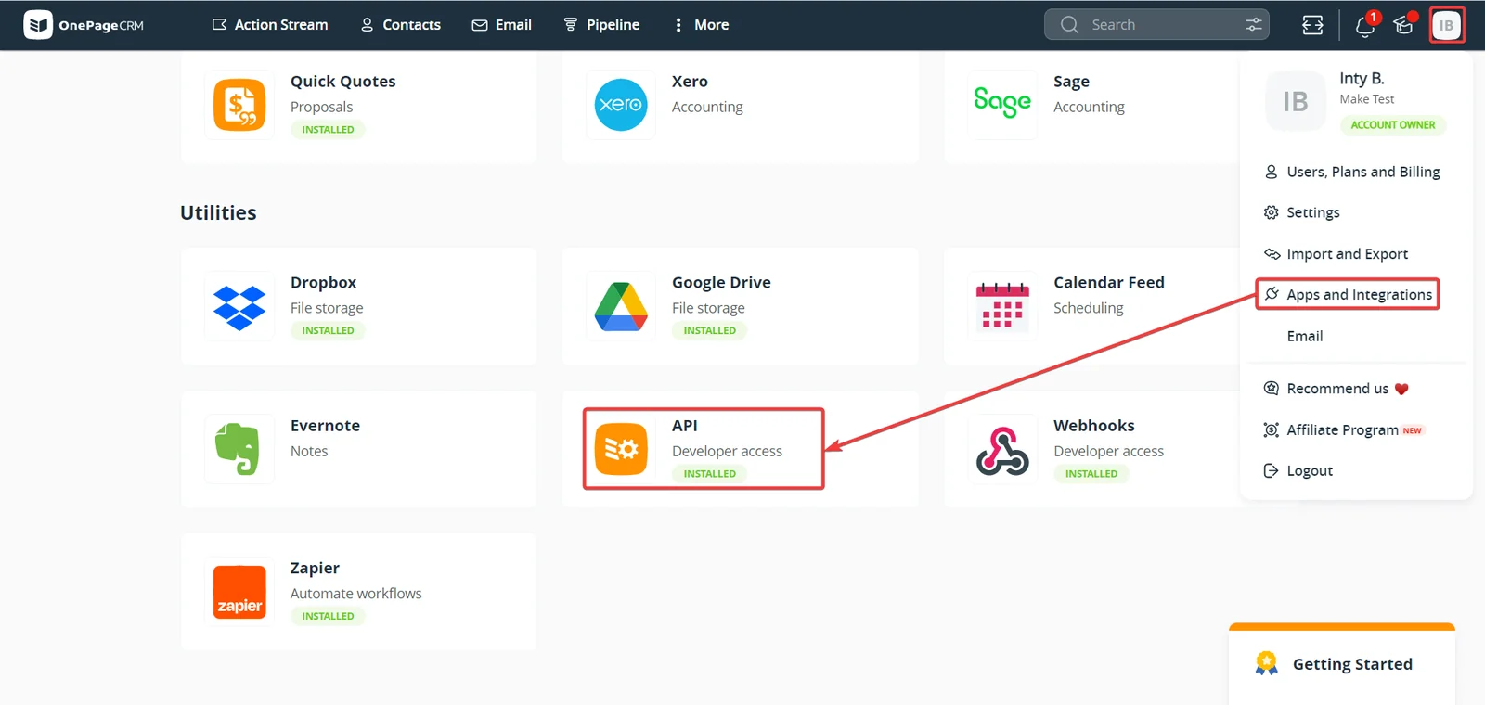Click the Utilities section heading
The height and width of the screenshot is (705, 1485).
point(218,212)
